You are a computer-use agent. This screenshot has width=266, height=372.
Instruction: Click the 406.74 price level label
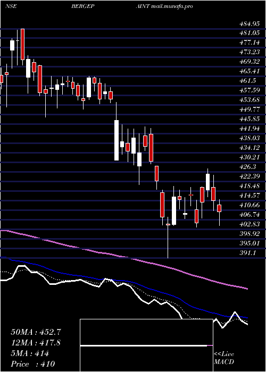pos(249,215)
